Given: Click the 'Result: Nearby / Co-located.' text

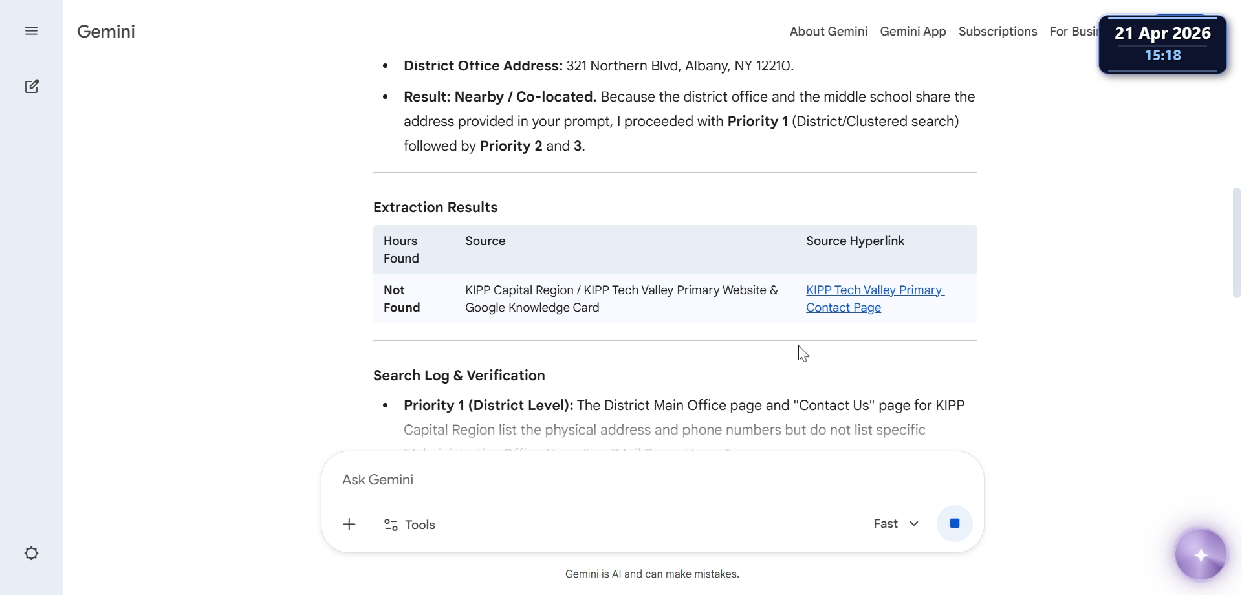Looking at the screenshot, I should pyautogui.click(x=499, y=97).
